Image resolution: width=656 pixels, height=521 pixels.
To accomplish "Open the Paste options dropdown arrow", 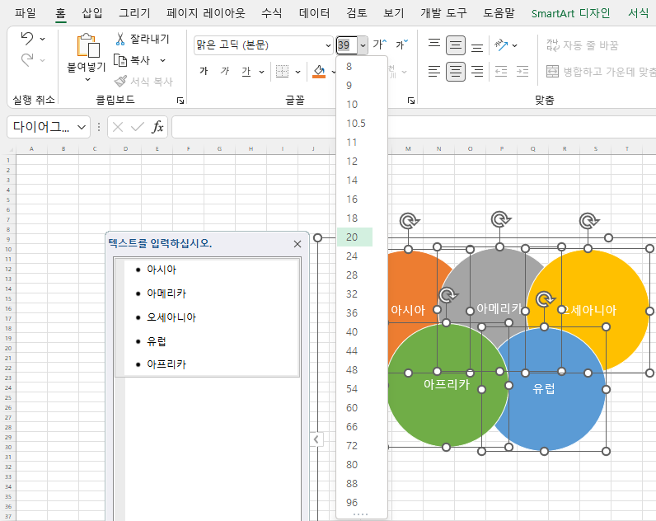I will 87,79.
